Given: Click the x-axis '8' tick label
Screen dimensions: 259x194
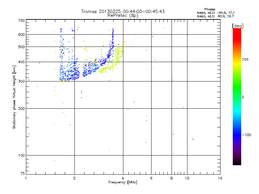Looking at the screenshot, I should click(172, 178).
